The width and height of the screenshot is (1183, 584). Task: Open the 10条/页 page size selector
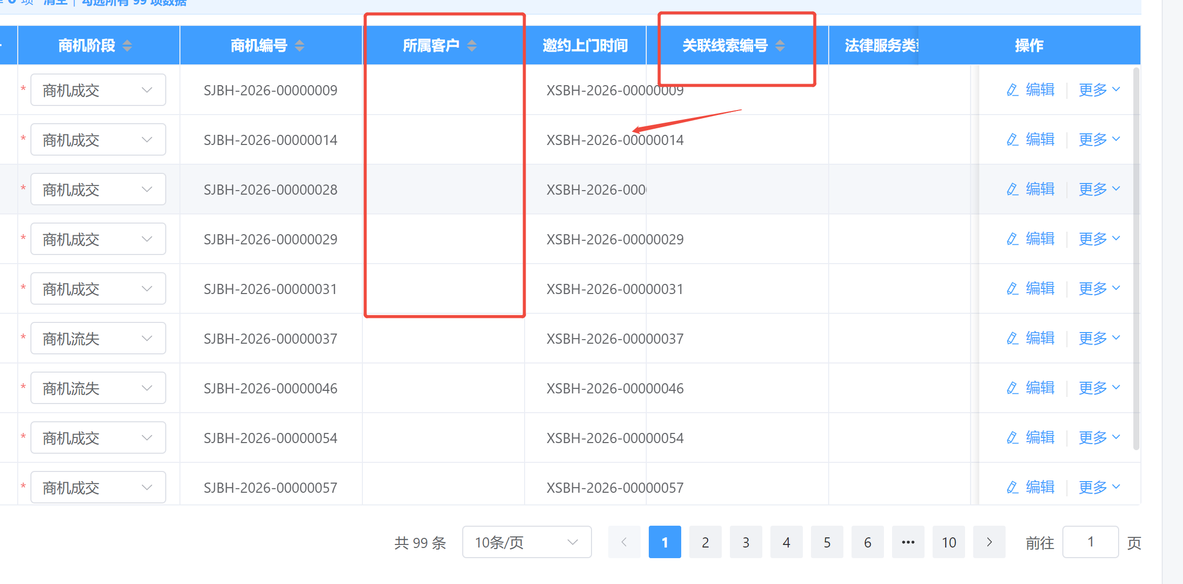coord(526,542)
